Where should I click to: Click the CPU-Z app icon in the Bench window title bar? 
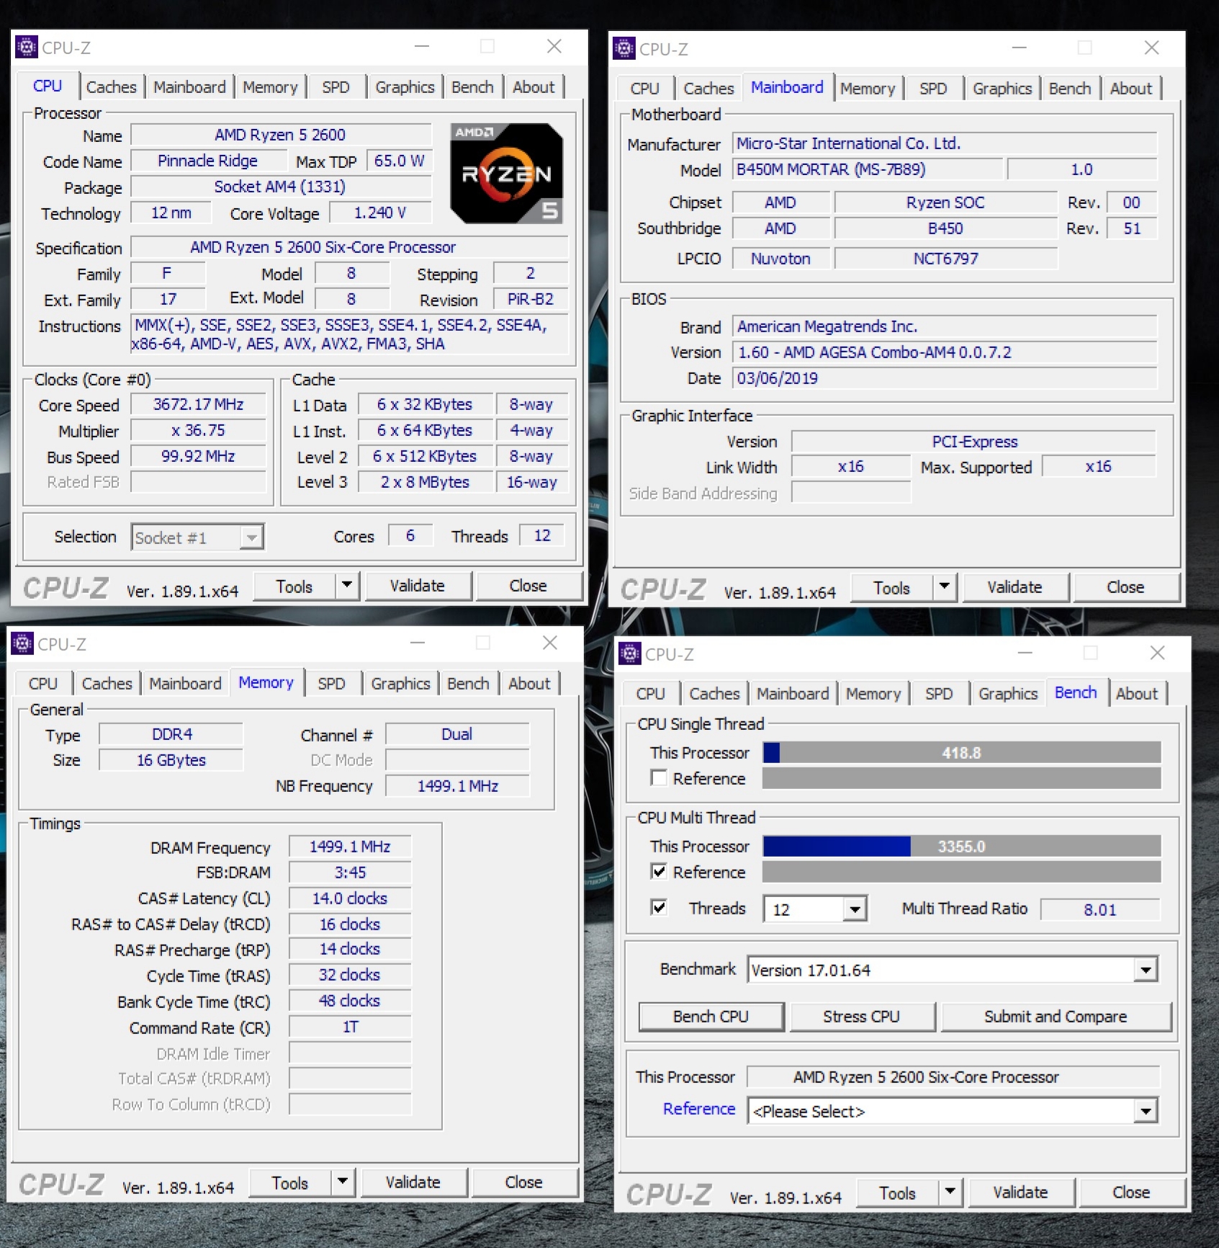tap(630, 654)
